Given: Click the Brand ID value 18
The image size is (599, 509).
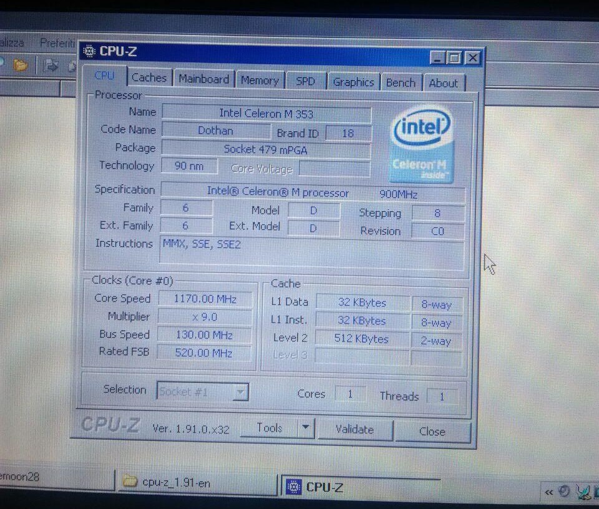Looking at the screenshot, I should point(348,133).
